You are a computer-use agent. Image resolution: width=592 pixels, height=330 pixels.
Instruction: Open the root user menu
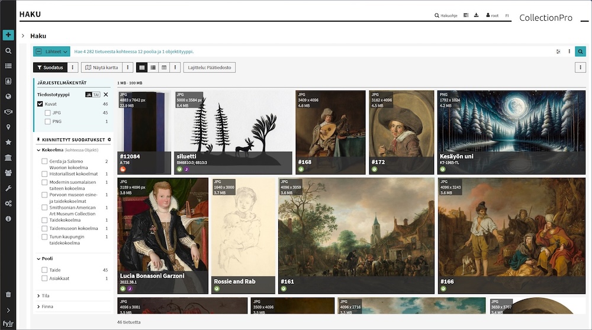click(493, 15)
